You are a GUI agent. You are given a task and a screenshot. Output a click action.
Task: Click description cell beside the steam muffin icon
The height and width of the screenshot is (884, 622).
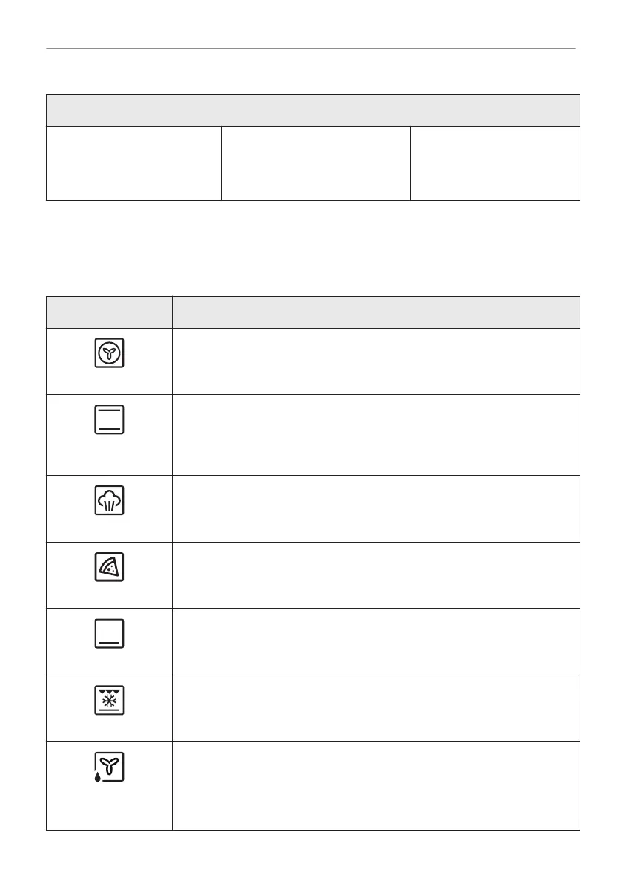[375, 508]
